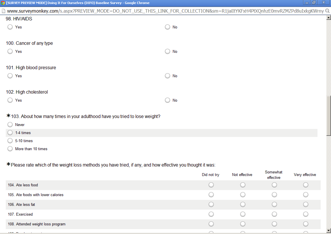
Task: Click the surveymonkey.com URL address field
Action: (x=164, y=11)
